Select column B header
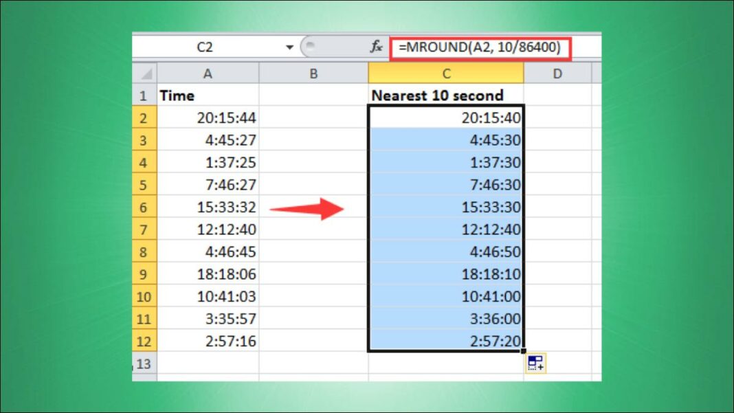The height and width of the screenshot is (413, 734). point(313,74)
